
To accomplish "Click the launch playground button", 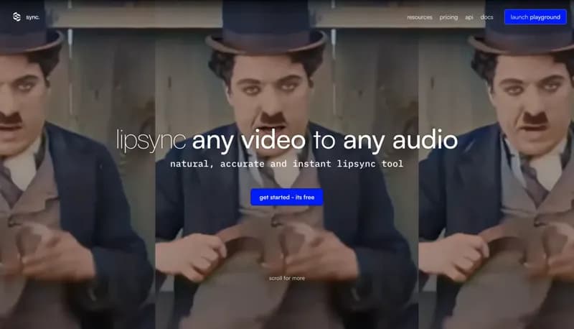I will tap(535, 17).
